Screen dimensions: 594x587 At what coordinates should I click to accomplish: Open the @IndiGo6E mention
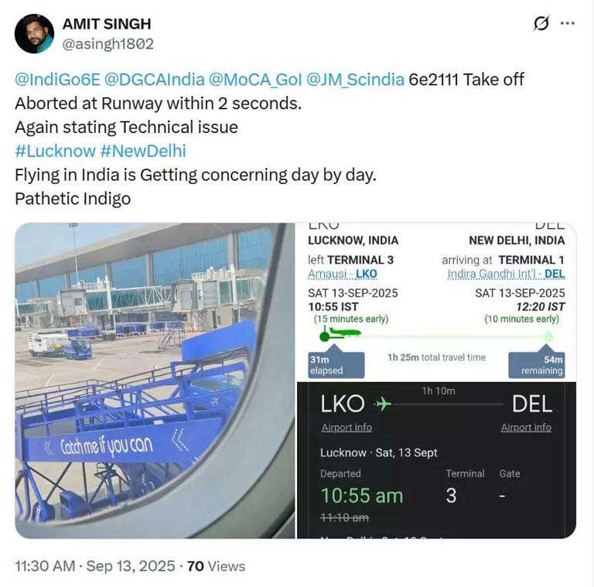57,80
